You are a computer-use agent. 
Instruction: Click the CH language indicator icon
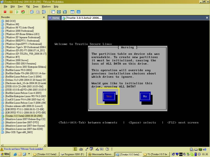point(75,149)
